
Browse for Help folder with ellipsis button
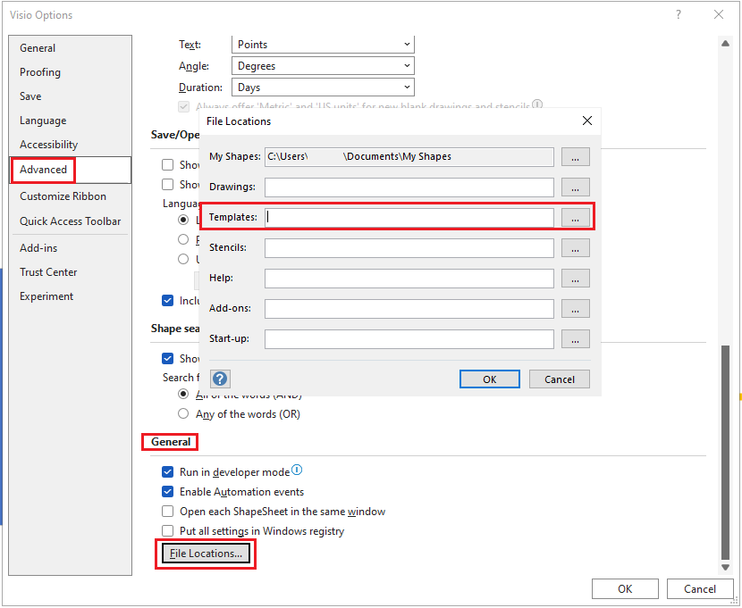576,279
